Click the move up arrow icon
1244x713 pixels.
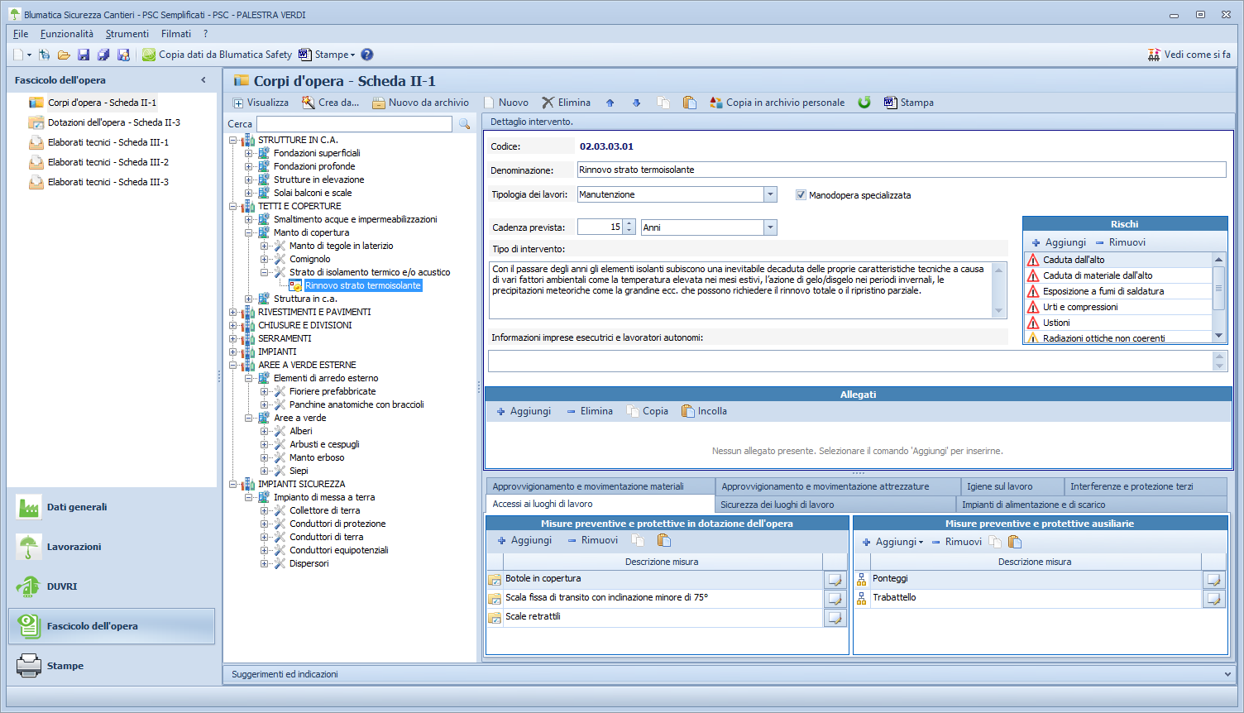[610, 103]
